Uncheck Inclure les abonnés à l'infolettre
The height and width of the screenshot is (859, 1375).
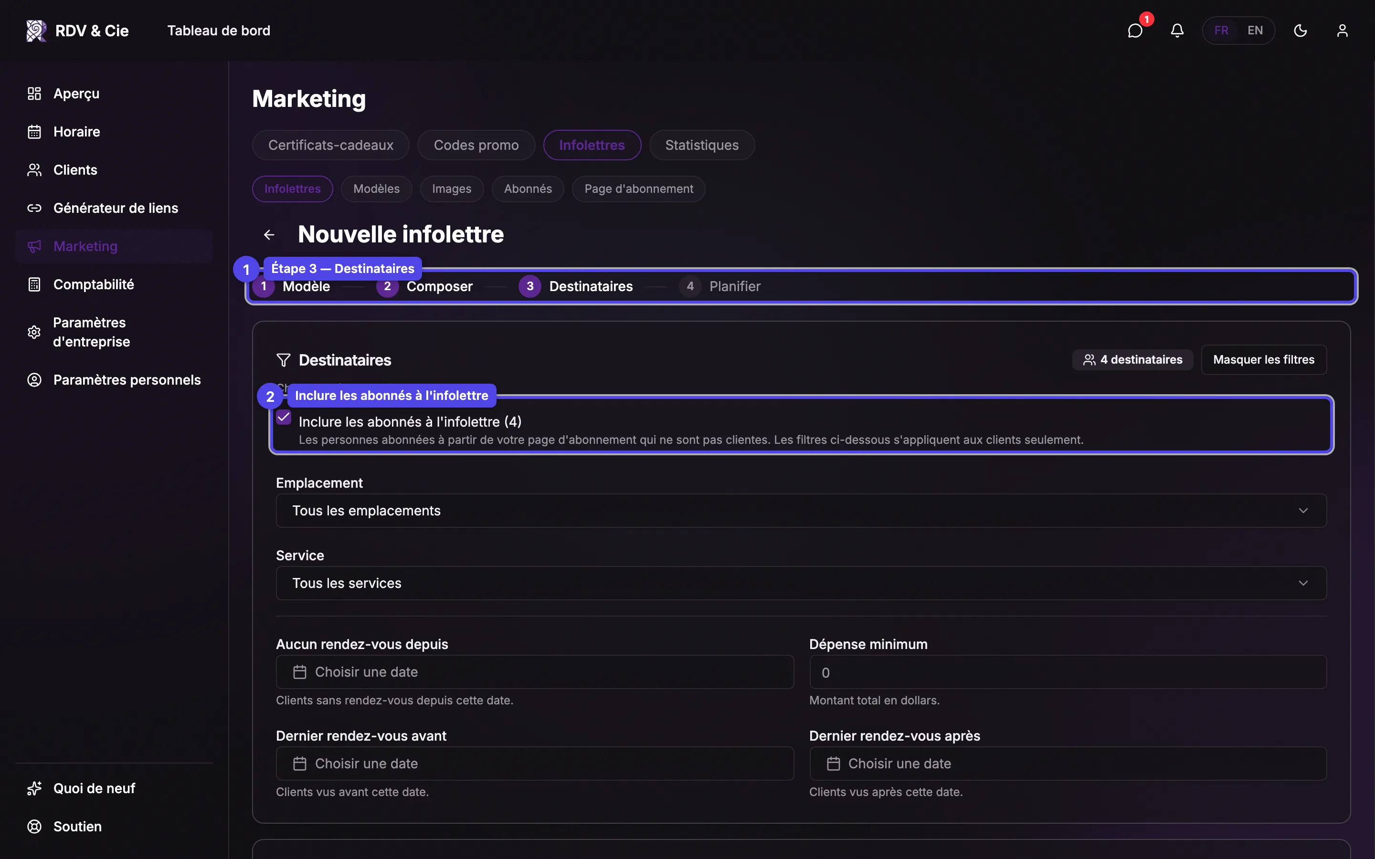[x=284, y=418]
